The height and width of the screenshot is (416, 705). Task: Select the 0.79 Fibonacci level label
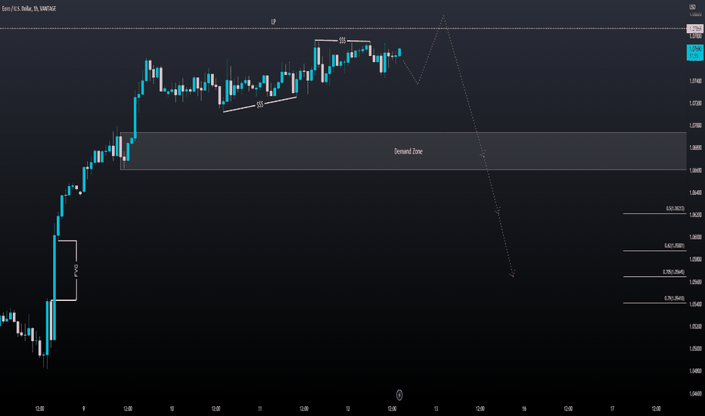pos(675,298)
